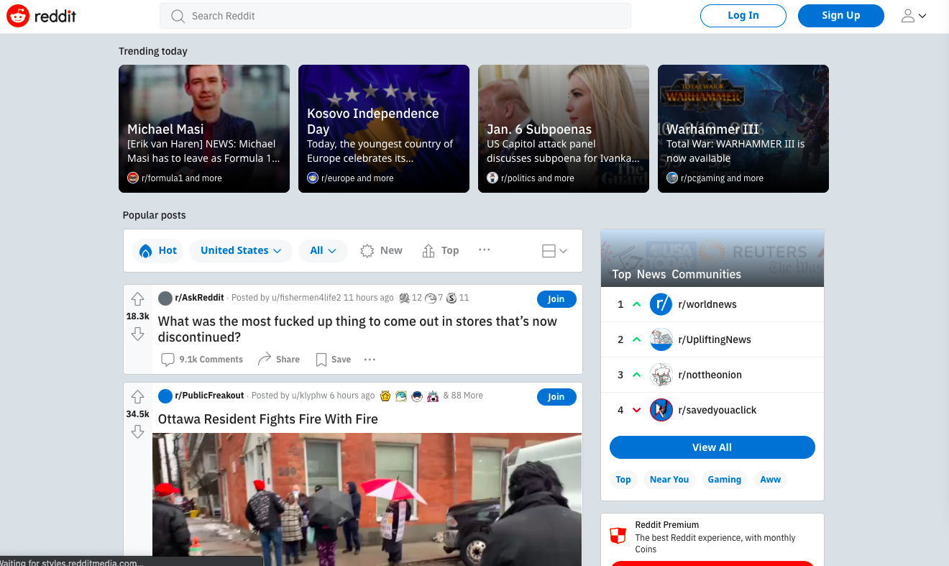Click the Reddit logo in the header
Viewport: 949px width, 566px height.
point(42,16)
